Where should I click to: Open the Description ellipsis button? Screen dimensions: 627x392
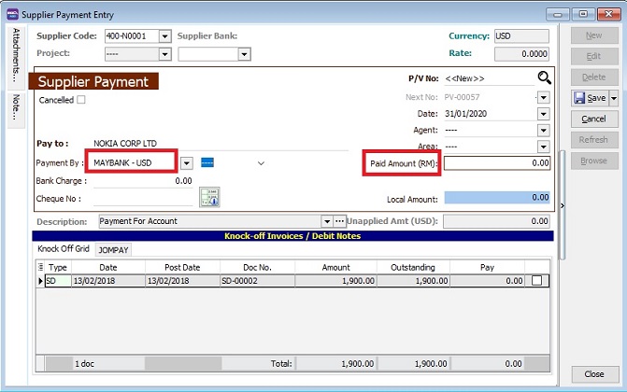coord(340,221)
